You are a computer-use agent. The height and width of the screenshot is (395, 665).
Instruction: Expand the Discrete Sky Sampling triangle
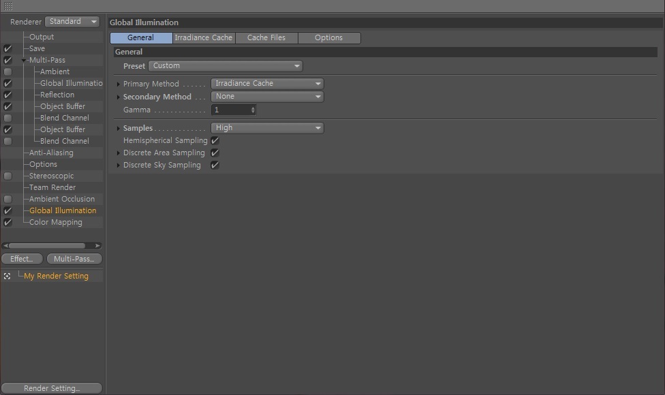(x=119, y=165)
